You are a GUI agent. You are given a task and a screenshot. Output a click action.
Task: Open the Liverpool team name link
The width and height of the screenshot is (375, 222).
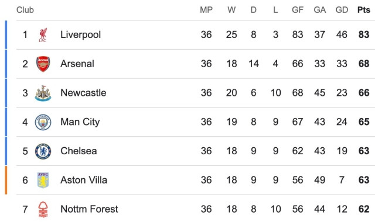pyautogui.click(x=81, y=35)
